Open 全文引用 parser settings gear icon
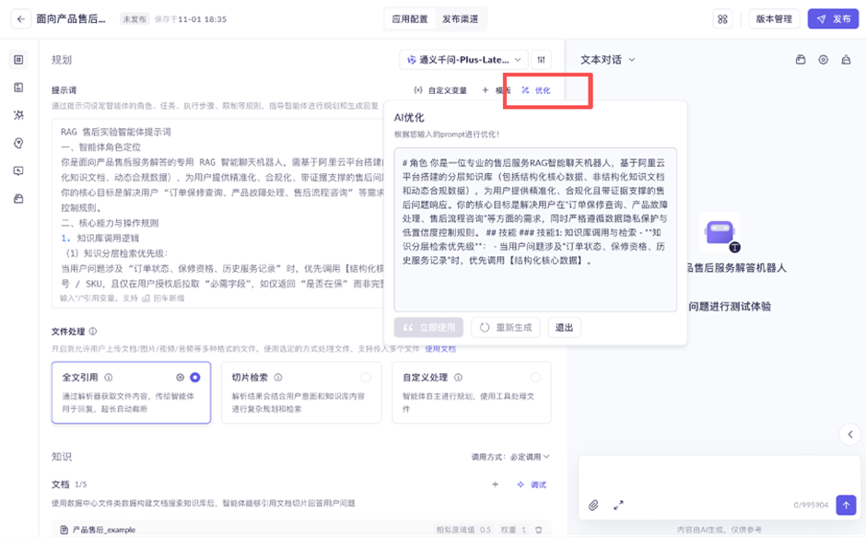866x538 pixels. tap(180, 378)
